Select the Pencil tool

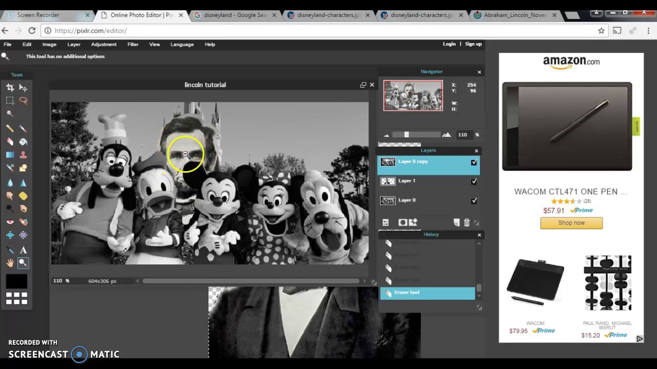point(10,129)
